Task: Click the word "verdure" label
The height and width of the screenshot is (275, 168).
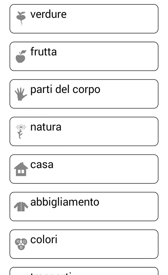Action: pyautogui.click(x=49, y=14)
